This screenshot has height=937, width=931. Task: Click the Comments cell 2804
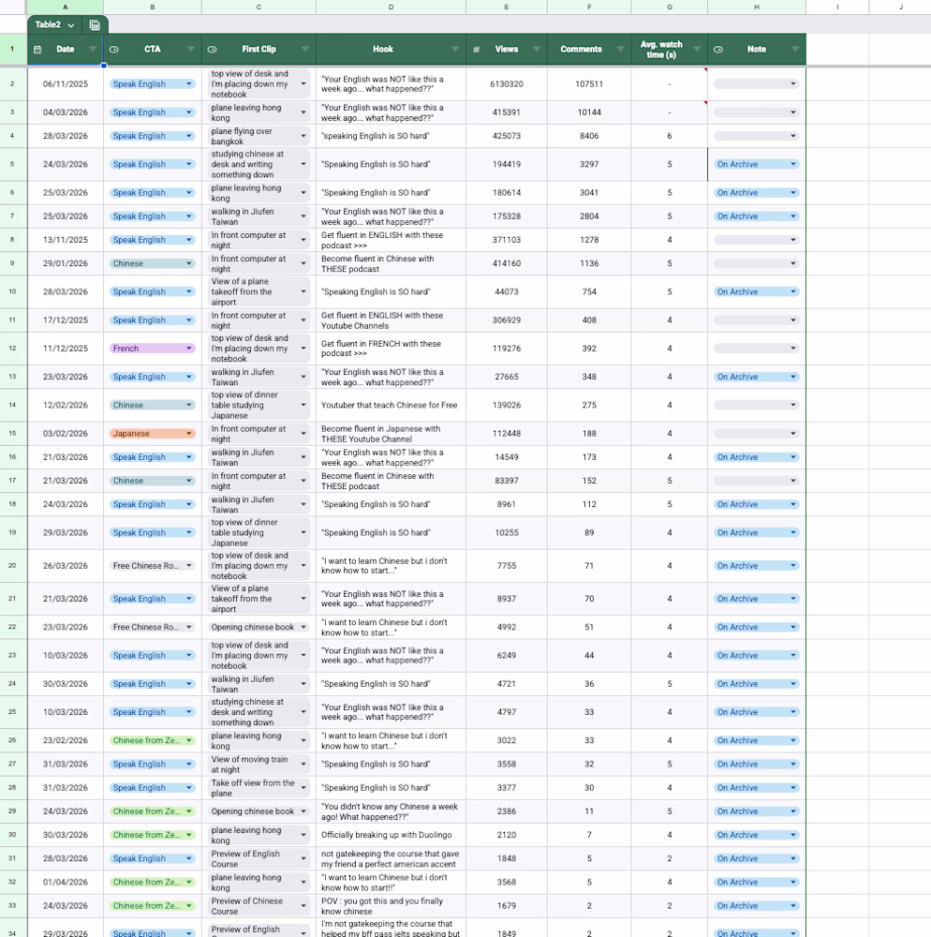pos(589,216)
